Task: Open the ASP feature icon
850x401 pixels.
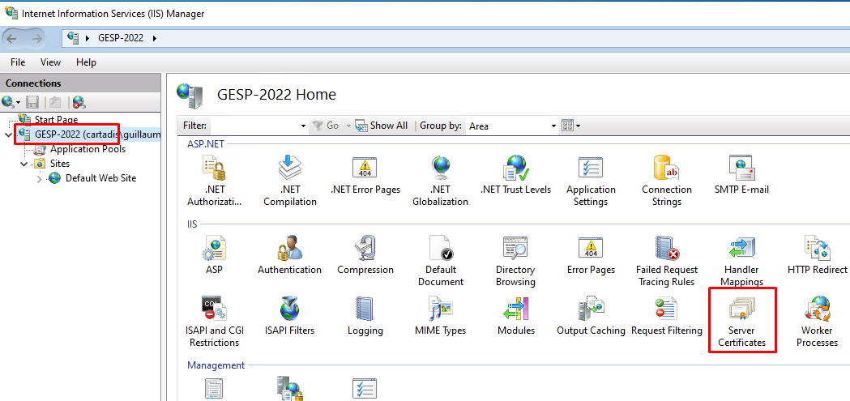Action: coord(214,255)
